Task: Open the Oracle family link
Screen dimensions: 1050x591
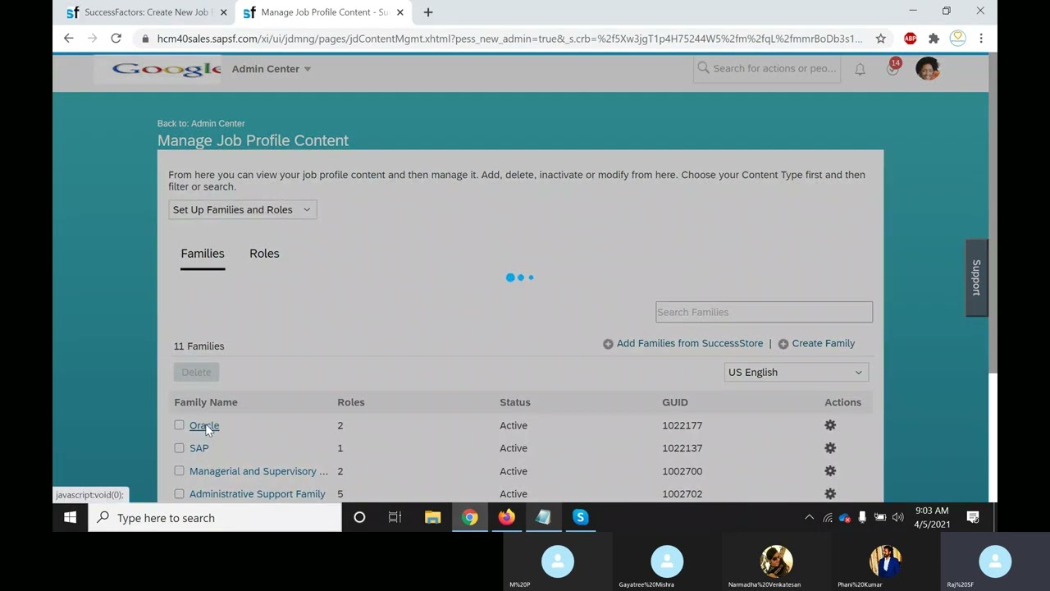Action: pos(204,425)
